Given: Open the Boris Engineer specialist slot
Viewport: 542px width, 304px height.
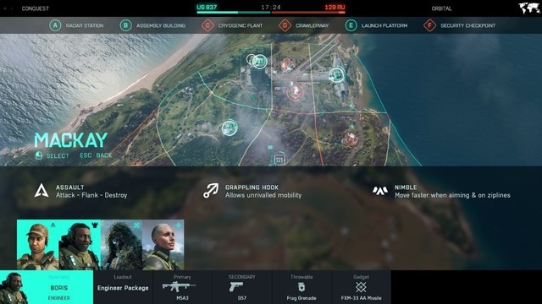Looking at the screenshot, I should pos(47,287).
